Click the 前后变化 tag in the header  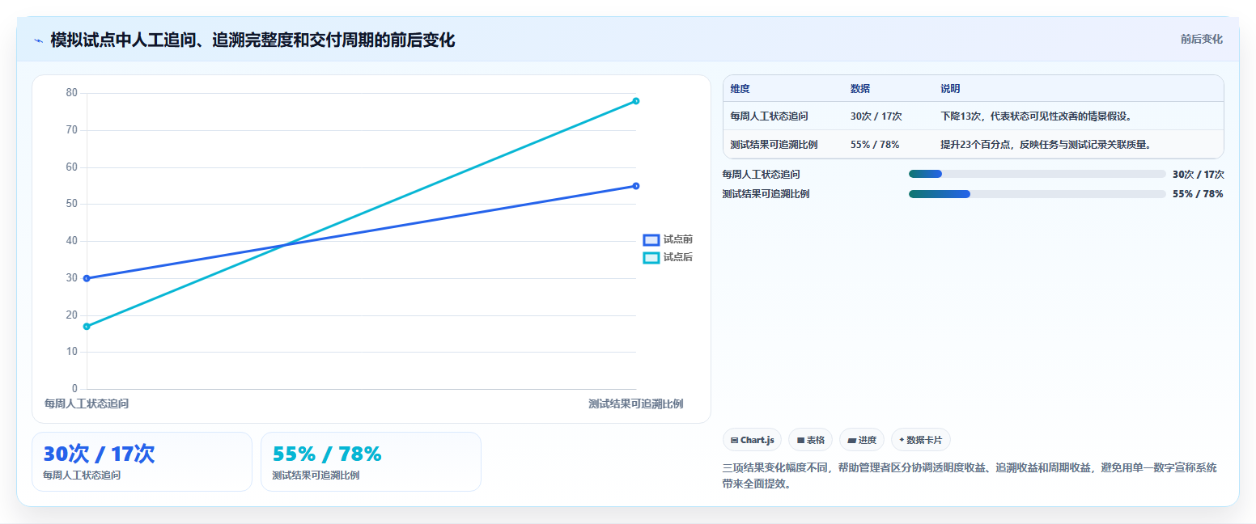1201,39
